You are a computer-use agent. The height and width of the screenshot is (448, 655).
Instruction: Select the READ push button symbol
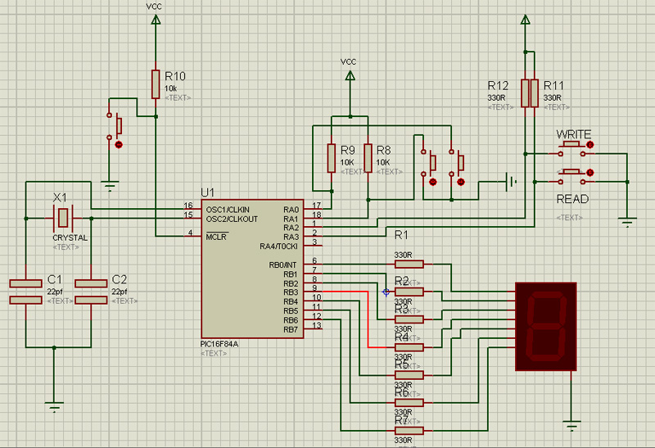571,177
